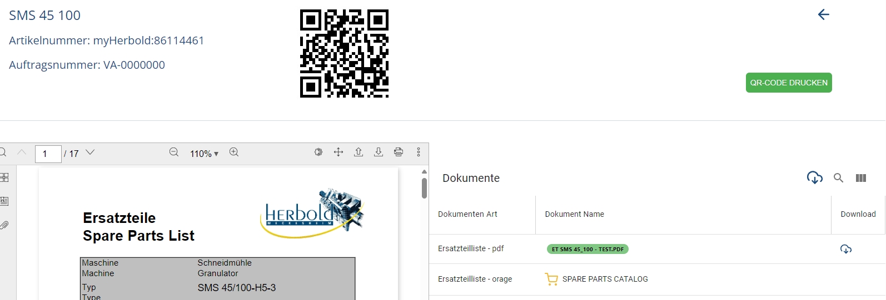Click the PDF page number field
This screenshot has width=886, height=300.
pos(48,154)
